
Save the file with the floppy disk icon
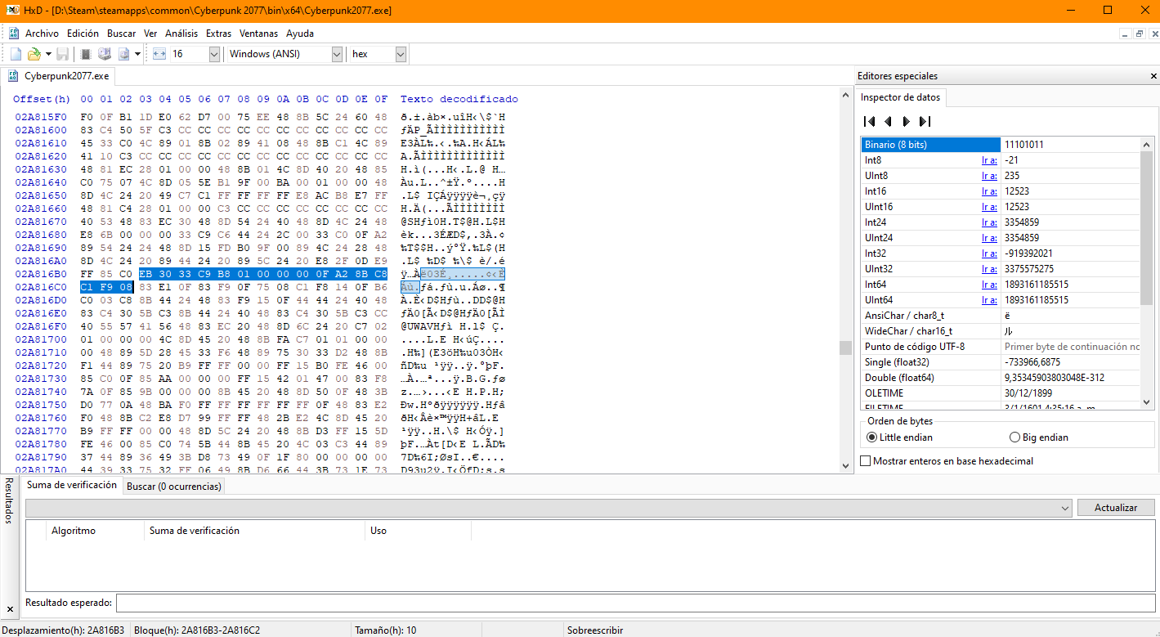click(63, 54)
